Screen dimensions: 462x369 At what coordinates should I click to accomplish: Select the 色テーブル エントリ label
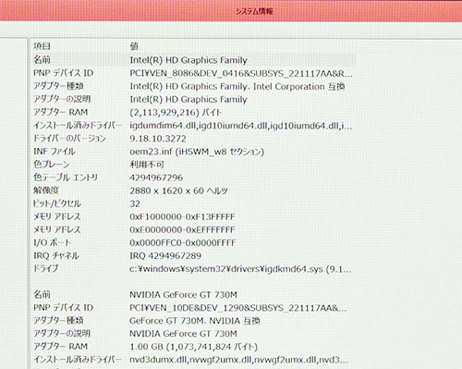click(x=66, y=178)
